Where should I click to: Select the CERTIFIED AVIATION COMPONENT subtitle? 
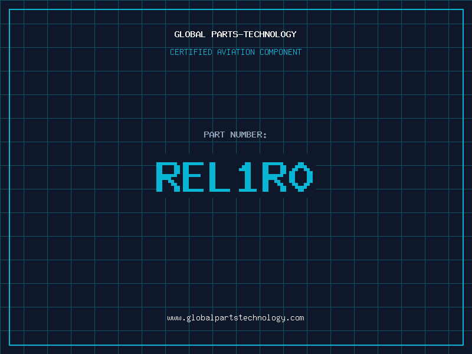click(235, 52)
